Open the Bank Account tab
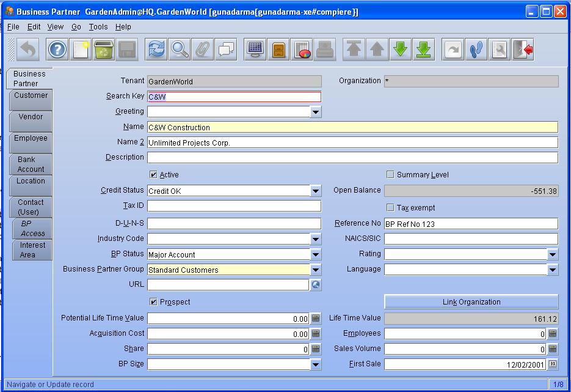The width and height of the screenshot is (571, 392). coord(31,164)
